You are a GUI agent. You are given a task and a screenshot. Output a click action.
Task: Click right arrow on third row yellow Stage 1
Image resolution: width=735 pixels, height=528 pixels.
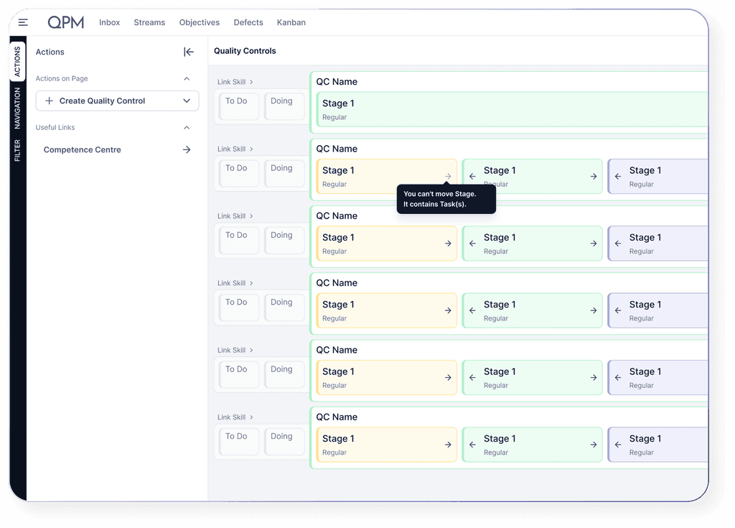tap(448, 244)
